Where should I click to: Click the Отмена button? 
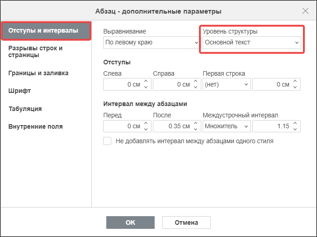point(186,222)
